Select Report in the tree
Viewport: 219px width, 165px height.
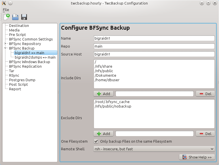pyautogui.click(x=15, y=89)
